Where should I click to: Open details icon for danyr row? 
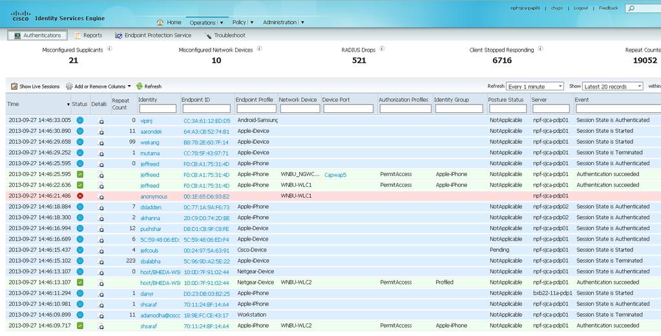[100, 294]
